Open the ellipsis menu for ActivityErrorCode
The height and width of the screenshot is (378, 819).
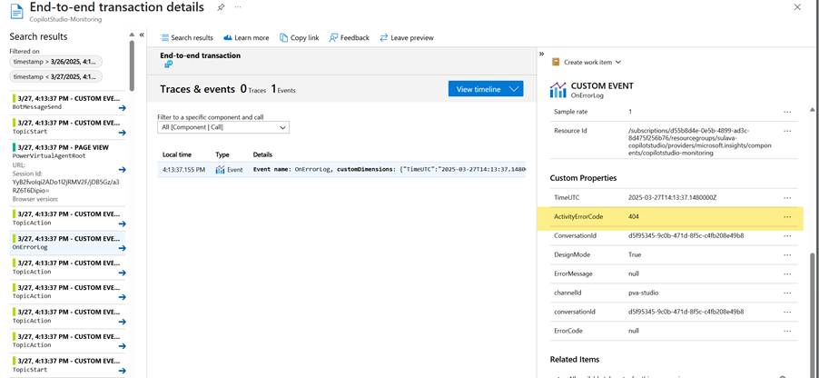click(787, 217)
